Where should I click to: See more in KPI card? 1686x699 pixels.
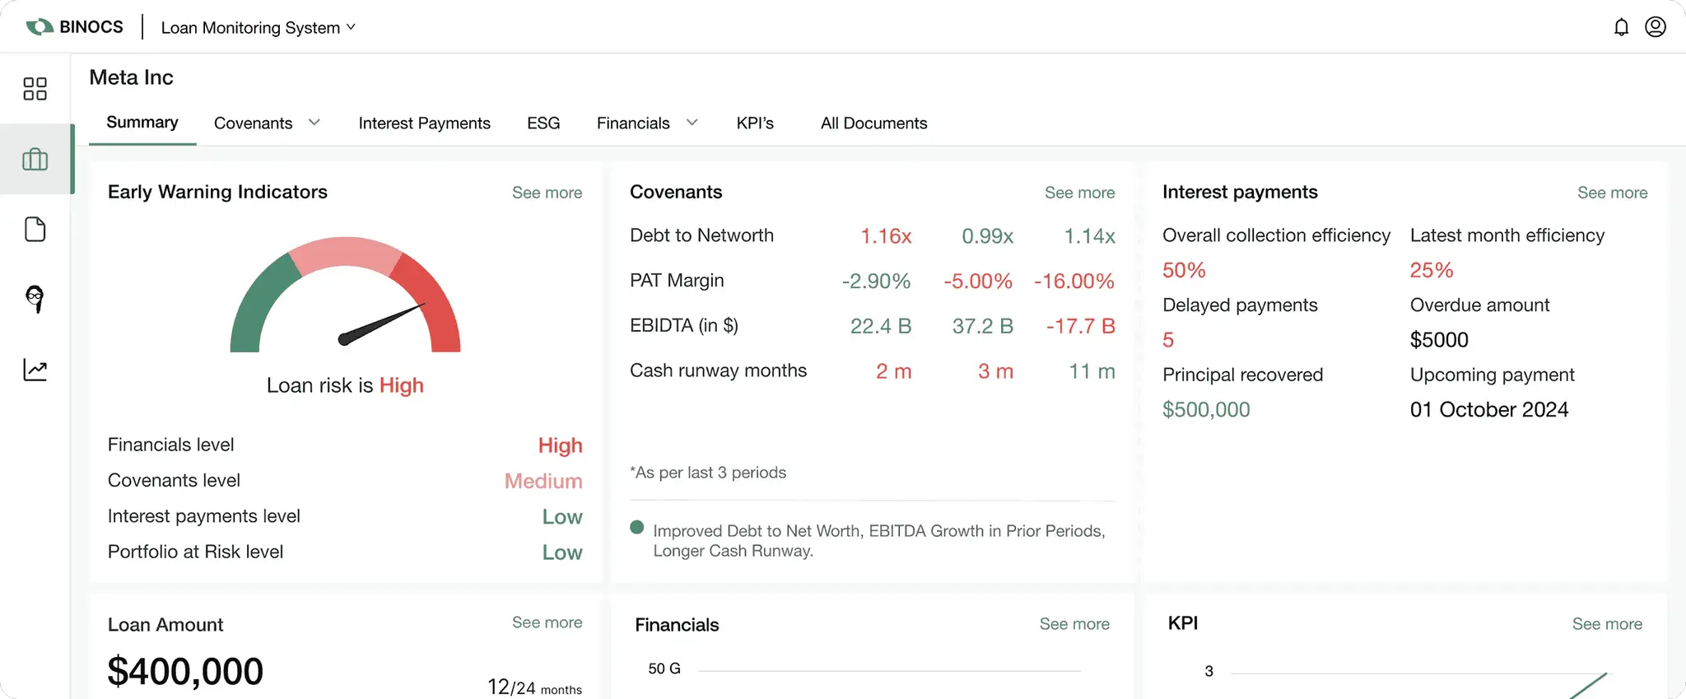pyautogui.click(x=1607, y=624)
